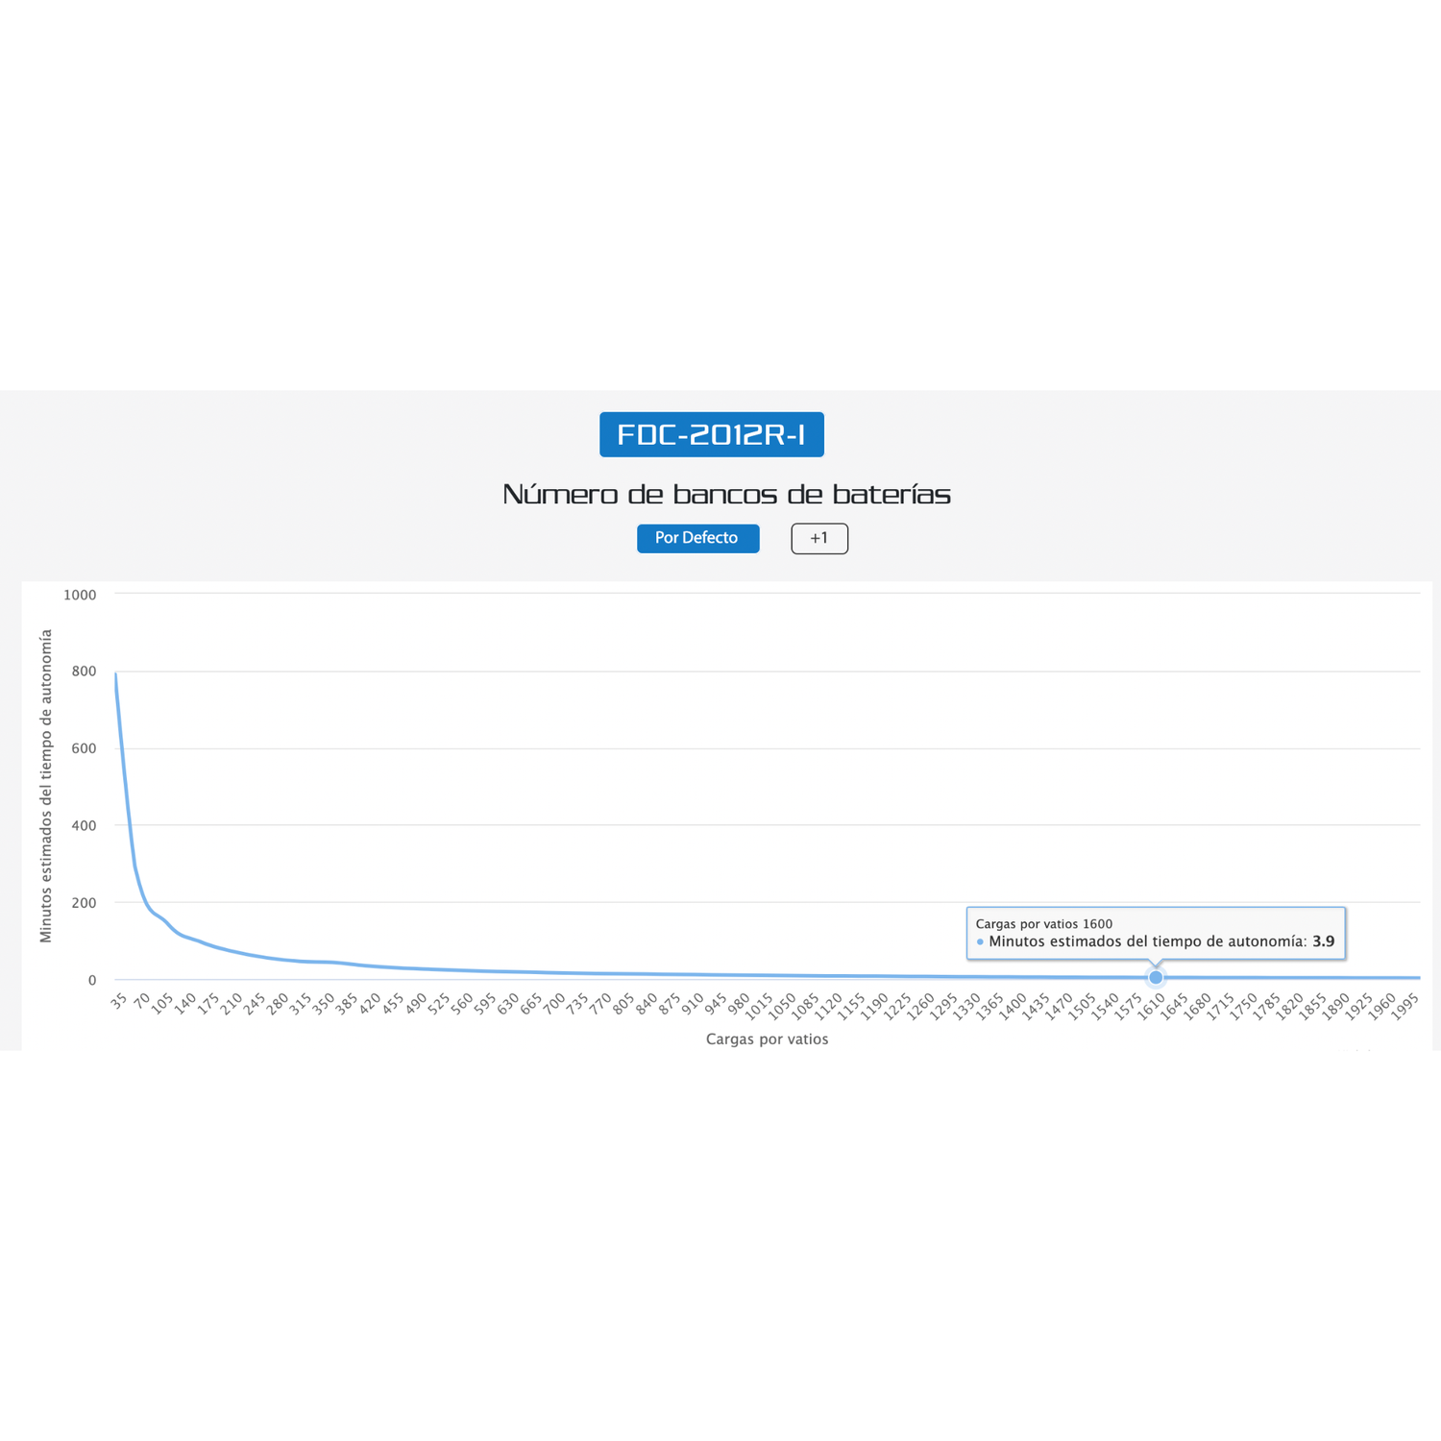Click the y-axis label 600
This screenshot has height=1441, width=1441.
(84, 748)
